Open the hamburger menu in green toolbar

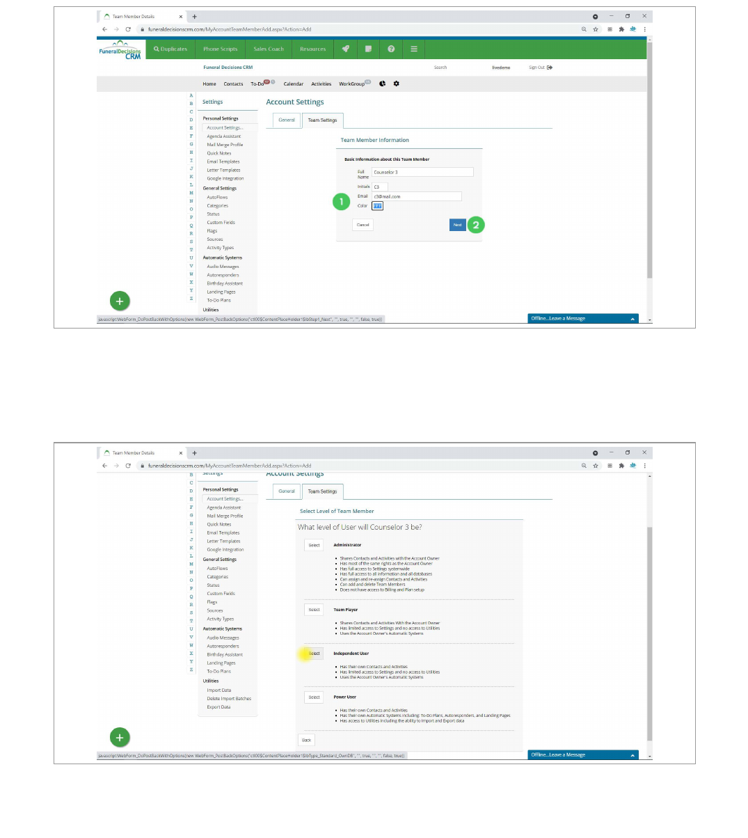pyautogui.click(x=414, y=49)
